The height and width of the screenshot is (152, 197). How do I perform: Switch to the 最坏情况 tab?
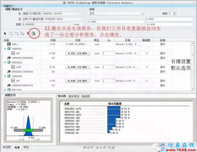click(74, 96)
